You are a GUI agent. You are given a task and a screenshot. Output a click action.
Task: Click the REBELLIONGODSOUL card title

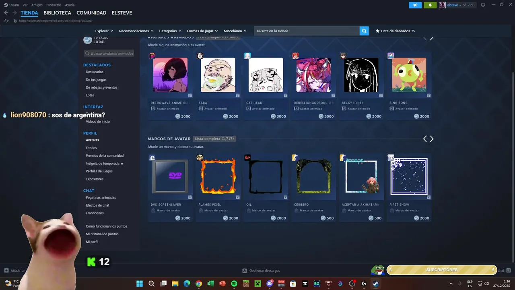tap(314, 103)
